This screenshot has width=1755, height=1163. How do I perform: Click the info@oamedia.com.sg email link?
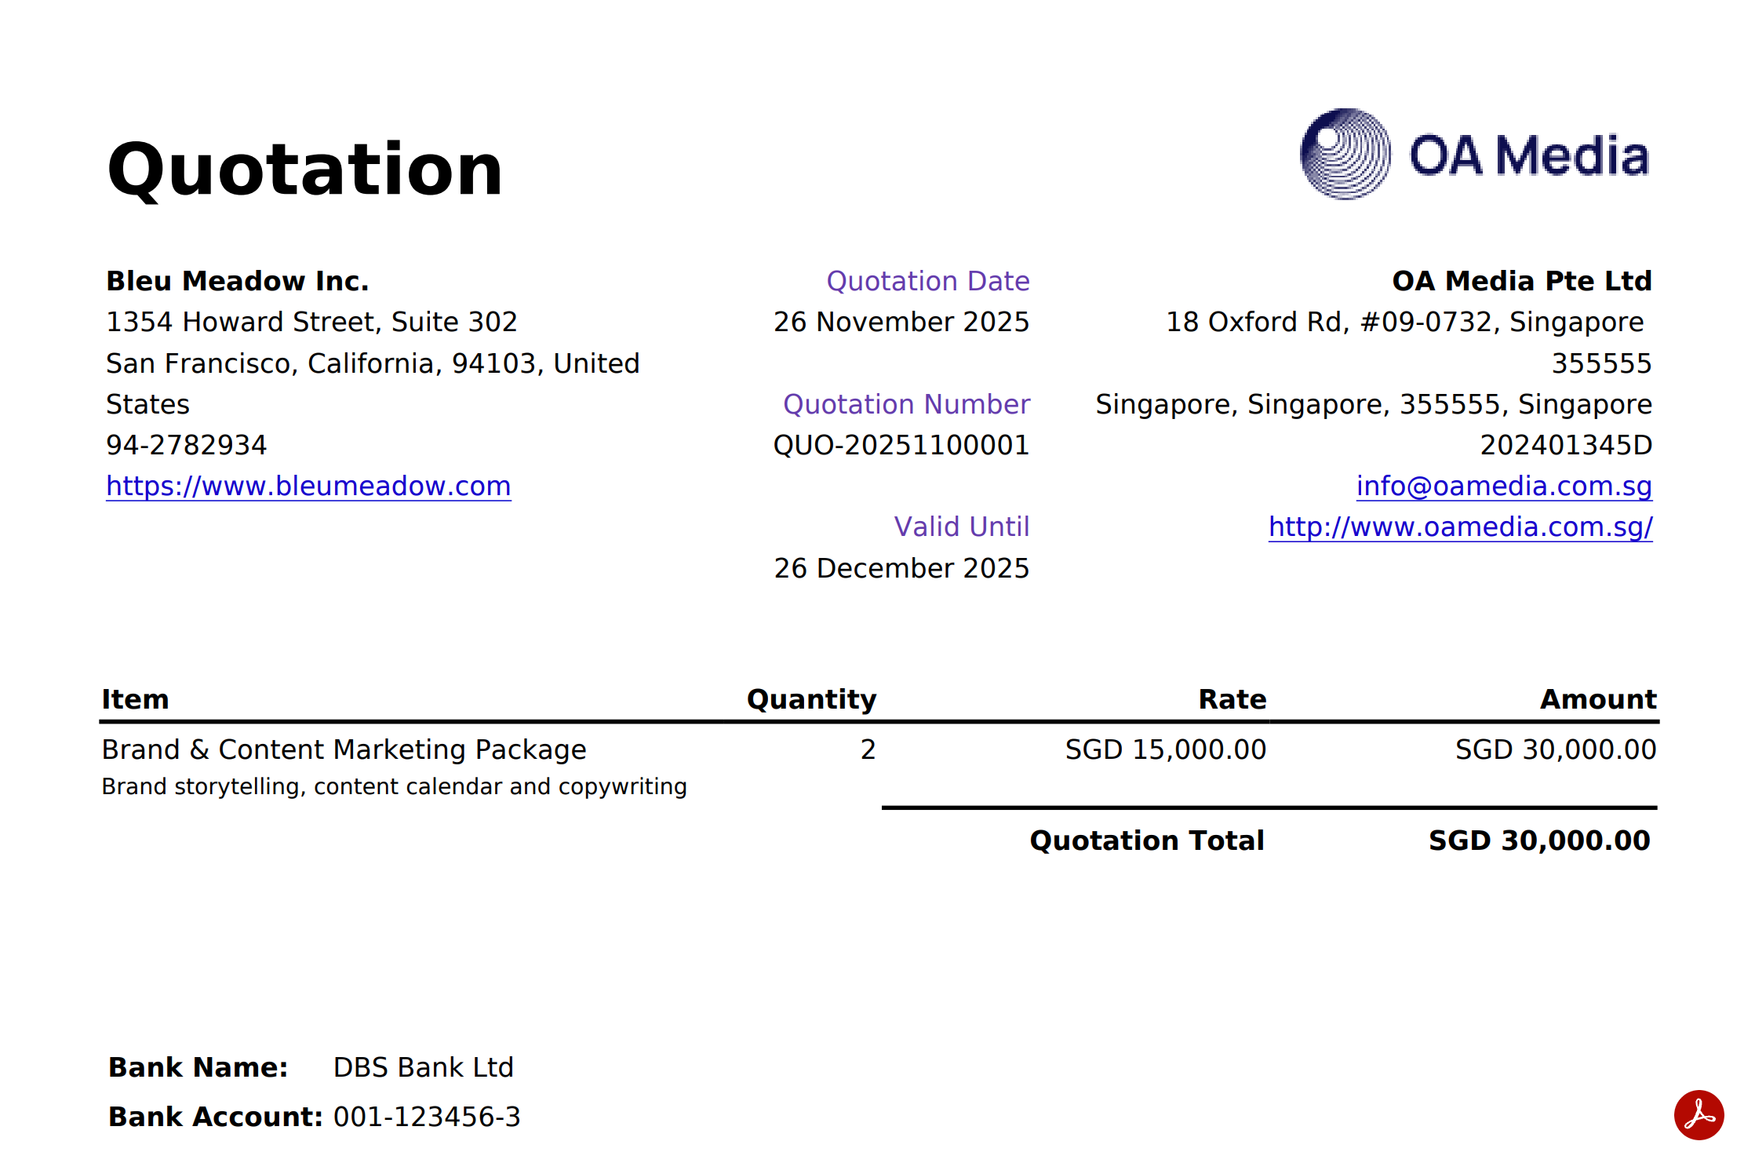pos(1503,487)
